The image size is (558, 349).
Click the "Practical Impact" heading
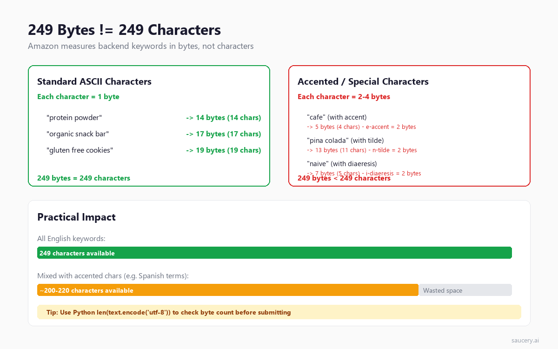point(76,217)
